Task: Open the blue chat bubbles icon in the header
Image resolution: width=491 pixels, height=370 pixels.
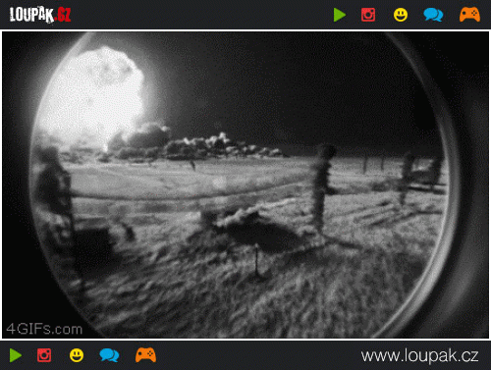Action: (433, 15)
